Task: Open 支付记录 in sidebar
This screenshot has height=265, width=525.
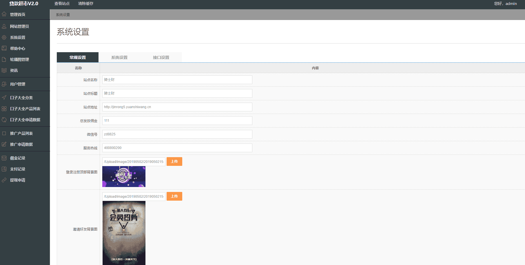Action: coord(18,169)
